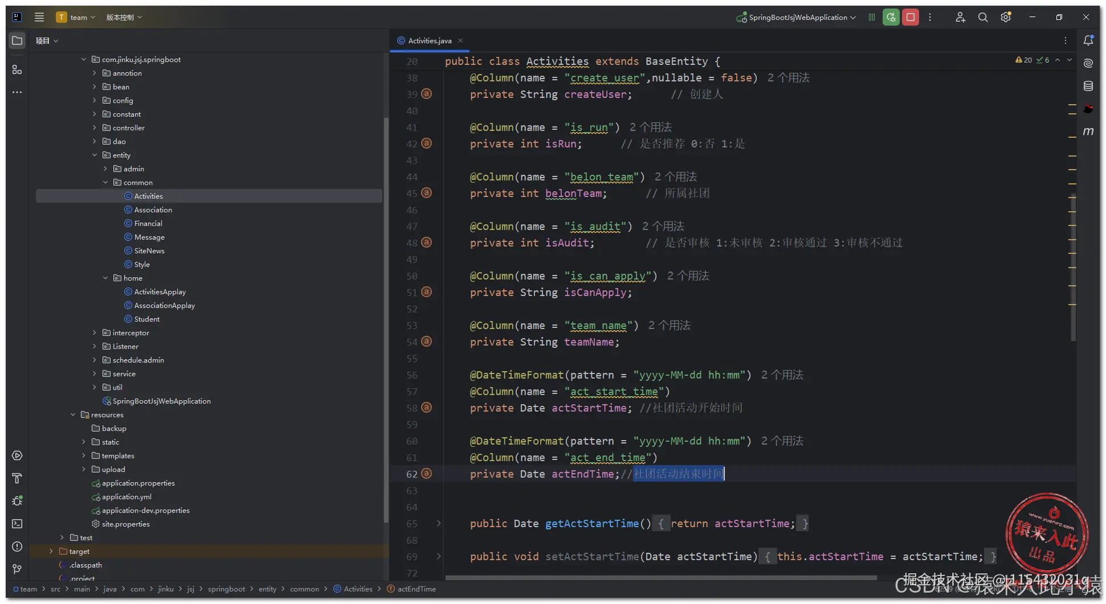Open the Database tool window
Viewport: 1106px width, 604px height.
point(1088,86)
